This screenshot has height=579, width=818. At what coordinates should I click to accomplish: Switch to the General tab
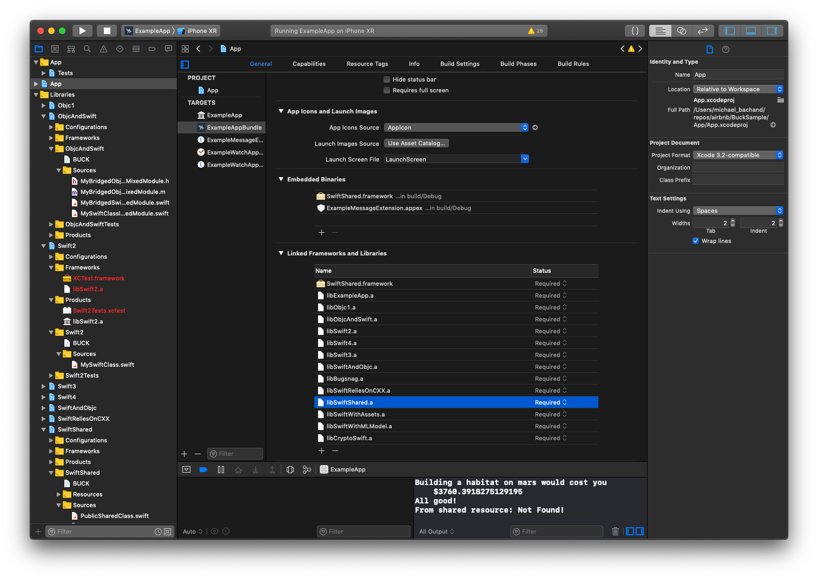(x=261, y=64)
